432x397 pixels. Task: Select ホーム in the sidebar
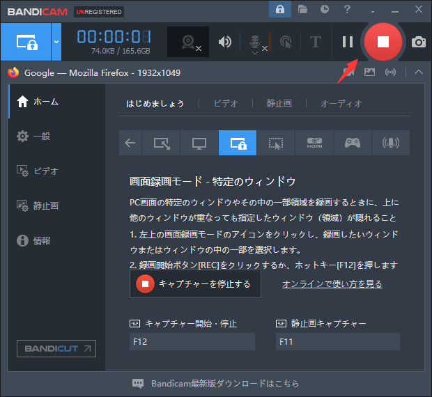[x=56, y=102]
